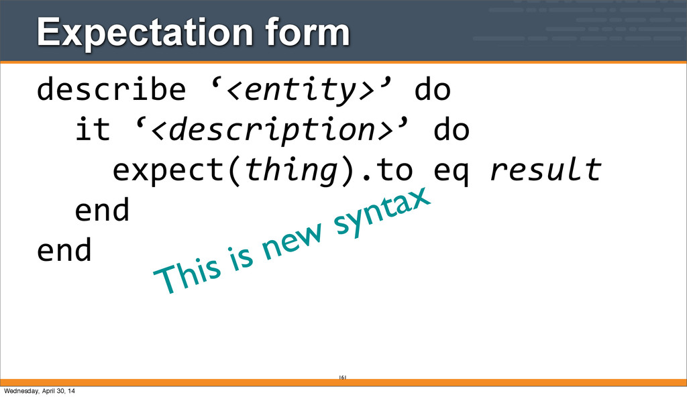Screen dimensions: 687x397
Task: Click the final unindented 'end' keyword
Action: (64, 250)
